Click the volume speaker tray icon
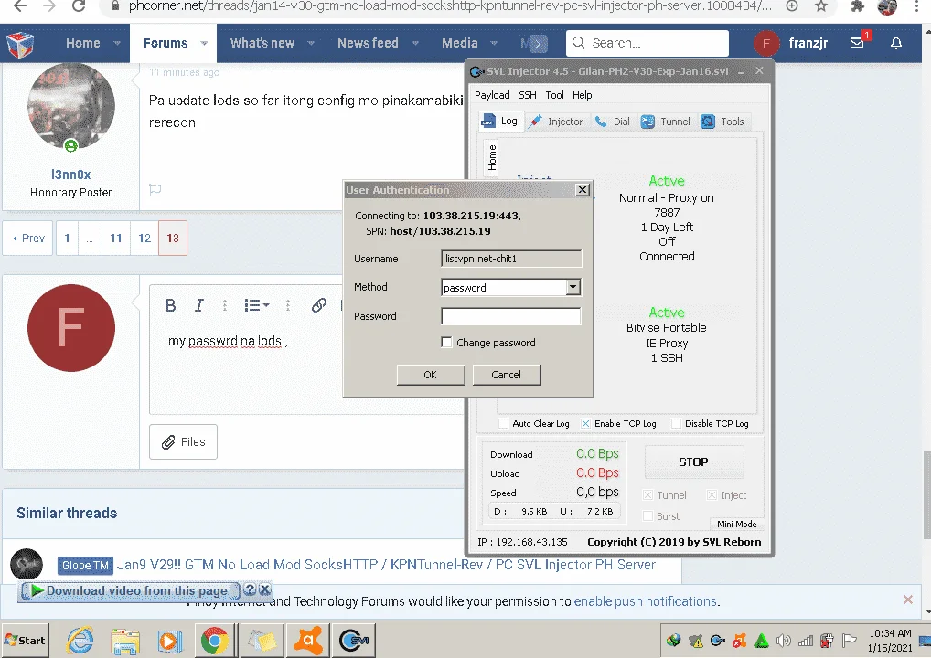The image size is (931, 658). [784, 641]
